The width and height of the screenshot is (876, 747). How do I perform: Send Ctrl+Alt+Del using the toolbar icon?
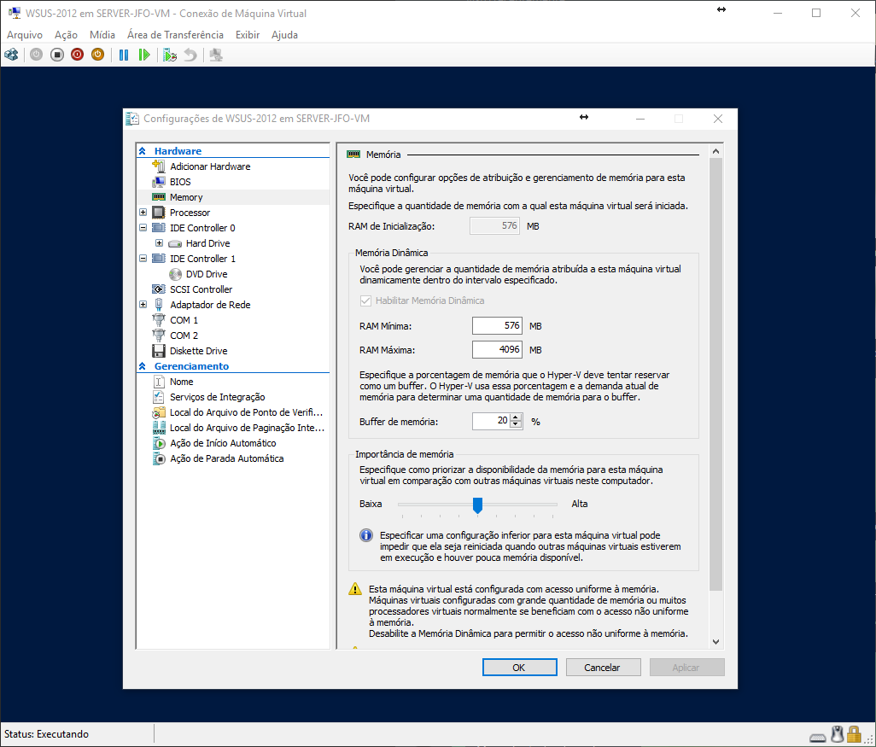(11, 55)
